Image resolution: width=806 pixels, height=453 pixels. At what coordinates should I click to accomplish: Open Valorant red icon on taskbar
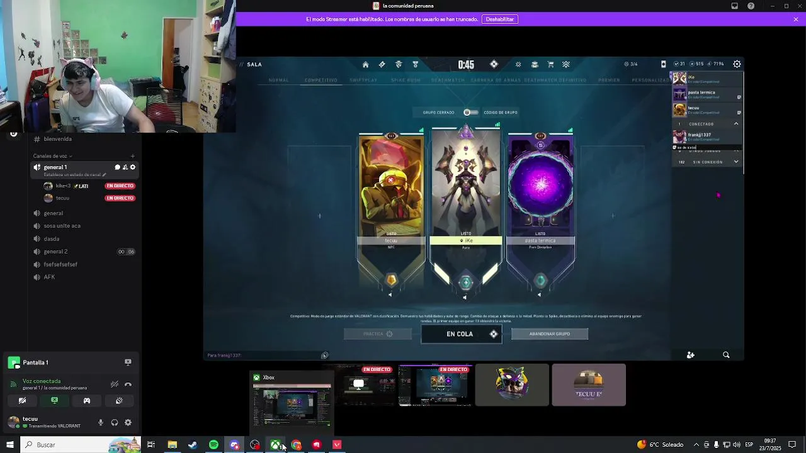click(x=337, y=445)
